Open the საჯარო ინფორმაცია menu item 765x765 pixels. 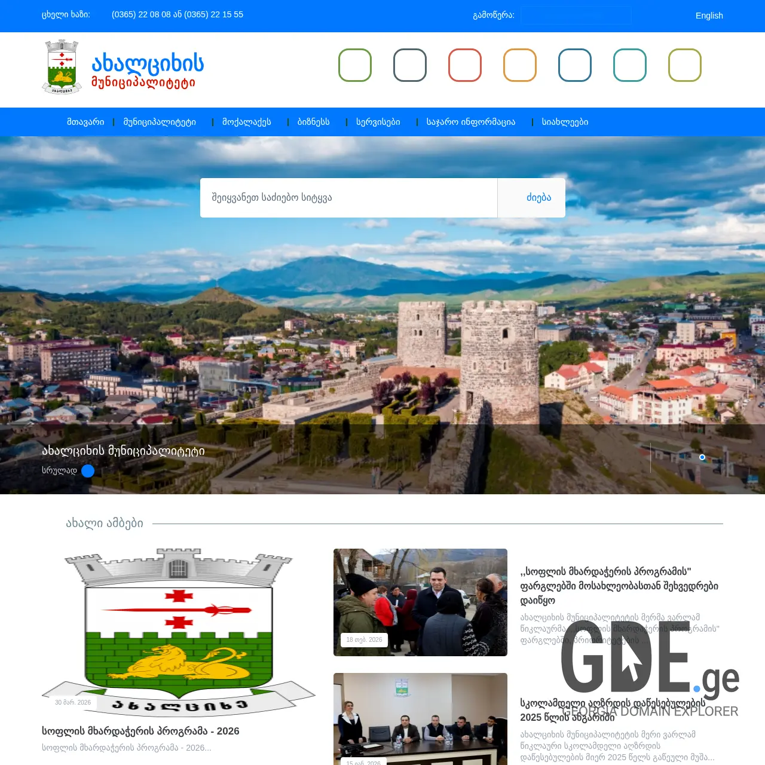[471, 122]
